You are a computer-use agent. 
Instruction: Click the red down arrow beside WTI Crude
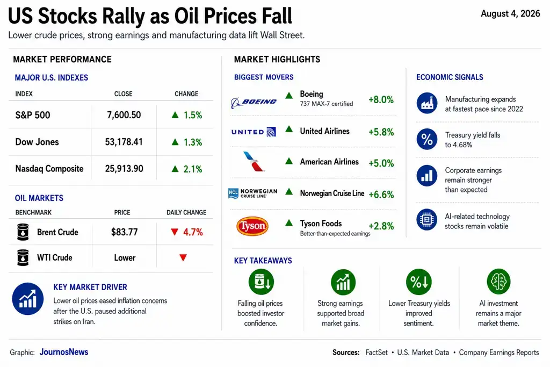183,257
